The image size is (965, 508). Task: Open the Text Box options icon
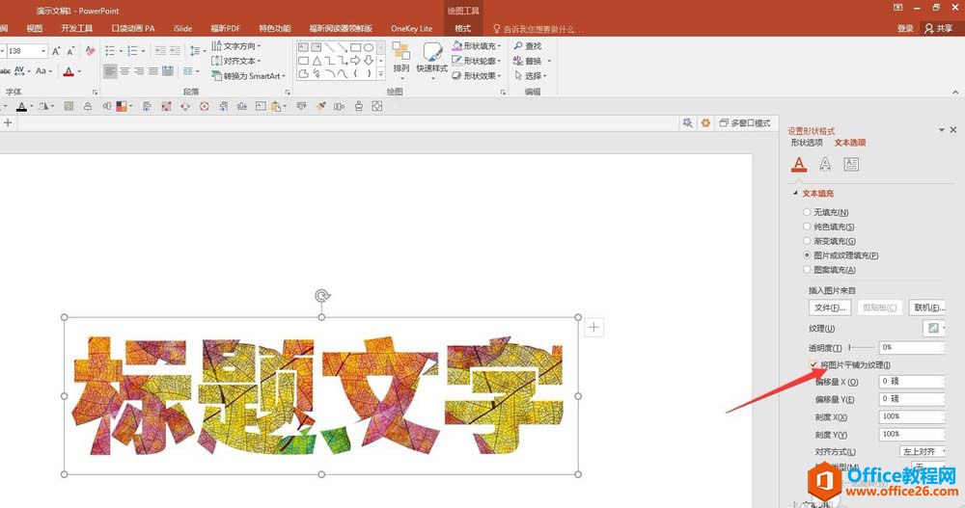coord(851,164)
